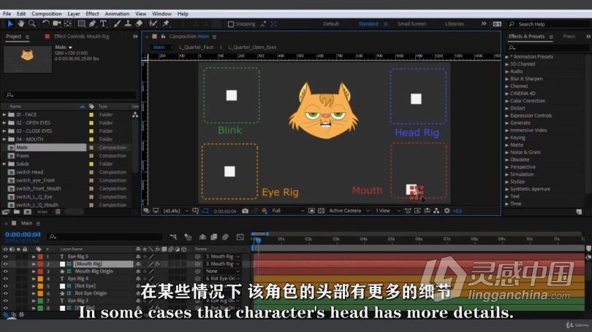Open the Full resolution dropdown

click(288, 211)
